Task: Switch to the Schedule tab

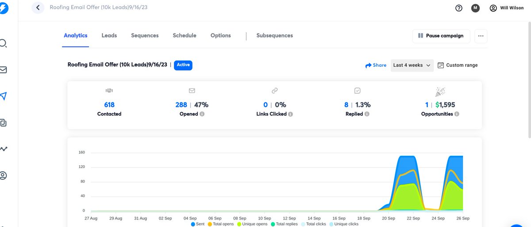Action: [x=185, y=36]
